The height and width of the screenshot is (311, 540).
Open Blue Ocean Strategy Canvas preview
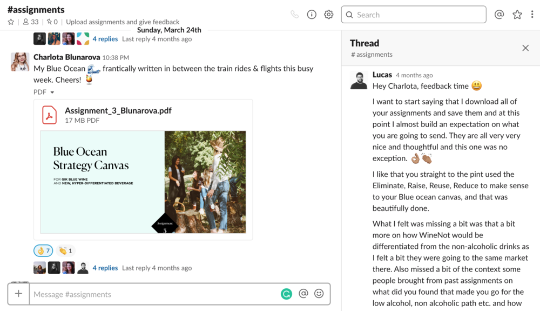(143, 182)
